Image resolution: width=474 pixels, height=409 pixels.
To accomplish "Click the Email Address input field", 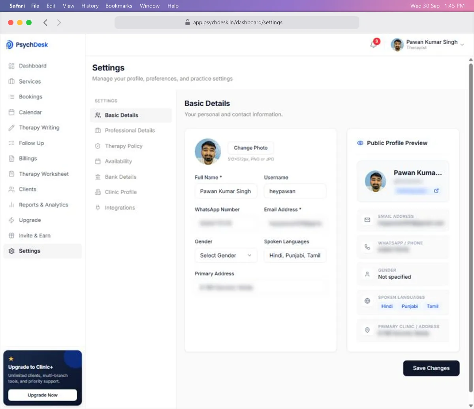I will 295,223.
